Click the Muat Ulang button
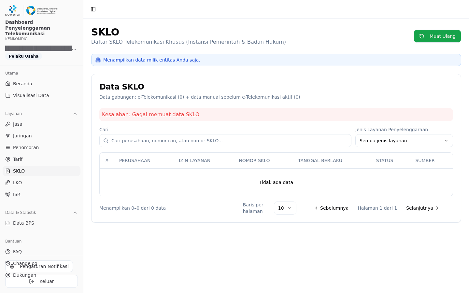469x293 pixels. click(437, 36)
